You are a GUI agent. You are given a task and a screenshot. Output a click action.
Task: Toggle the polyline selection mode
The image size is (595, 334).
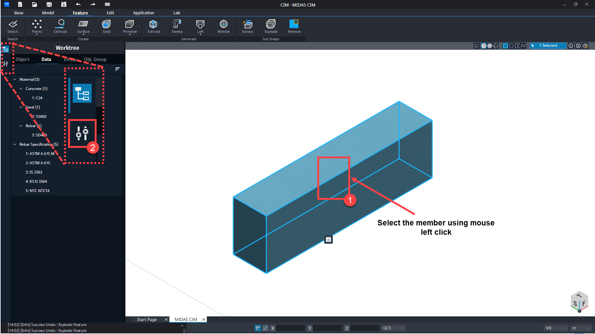tap(523, 46)
